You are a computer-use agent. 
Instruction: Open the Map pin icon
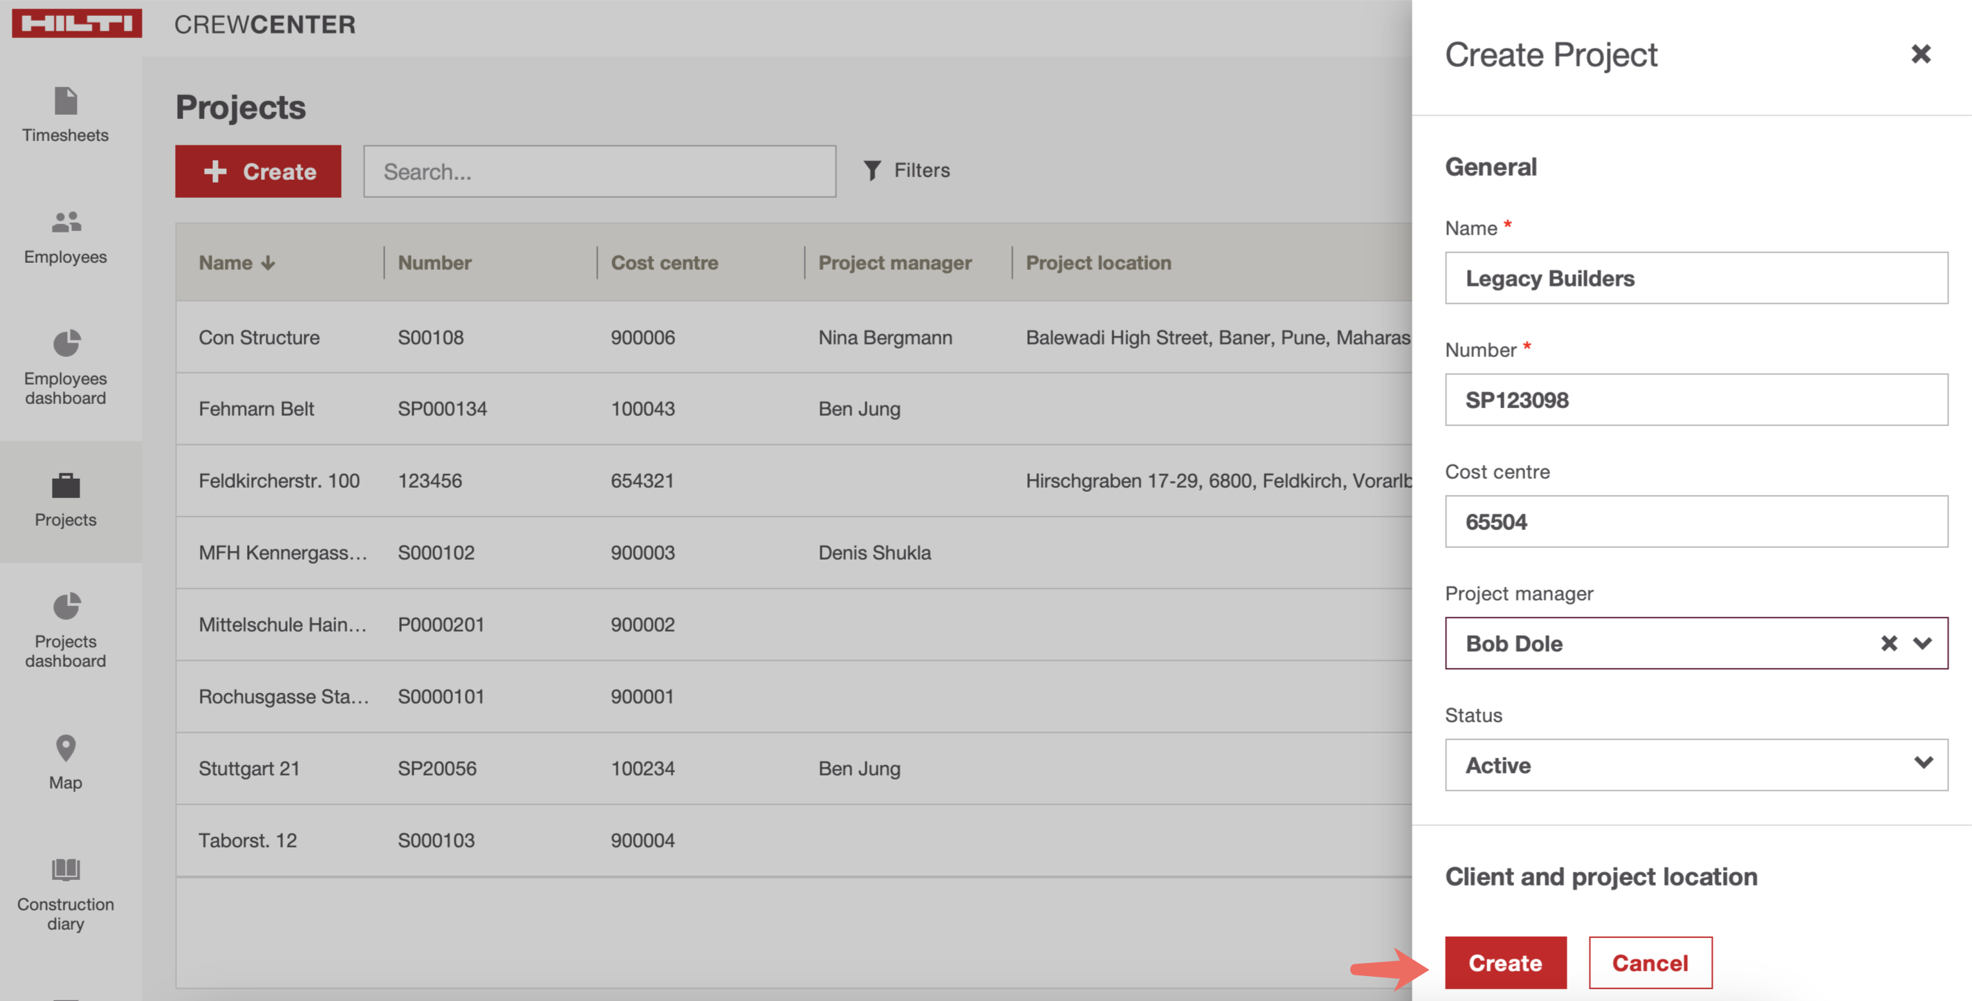point(66,749)
